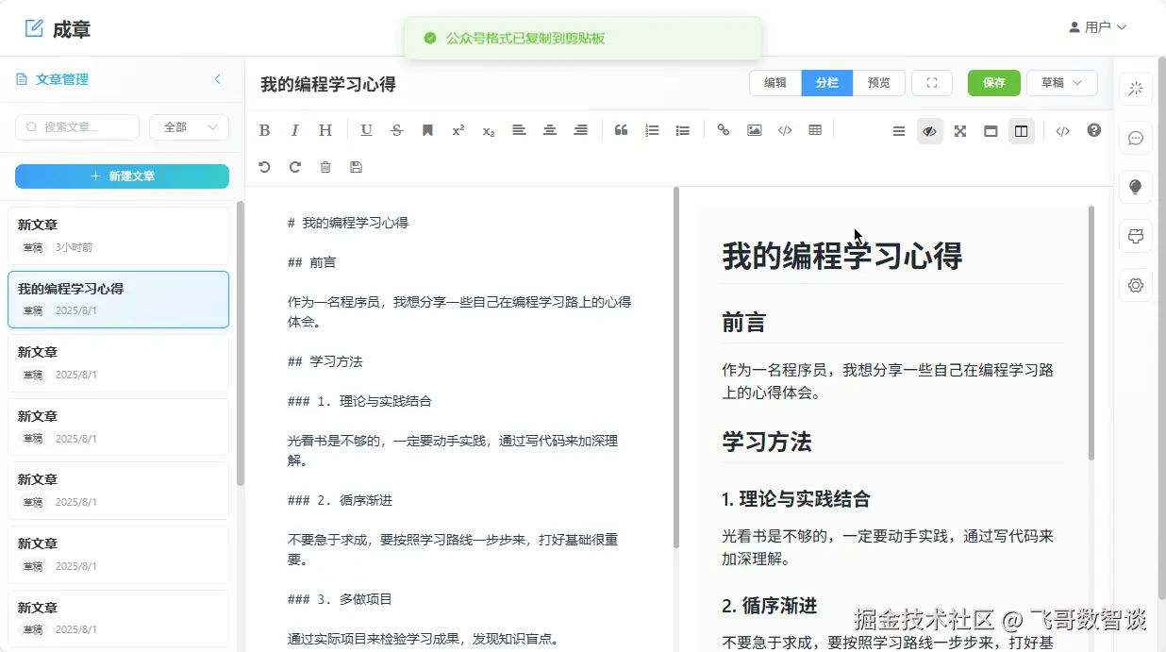This screenshot has width=1166, height=652.
Task: Insert an image using the picture icon
Action: pyautogui.click(x=754, y=131)
